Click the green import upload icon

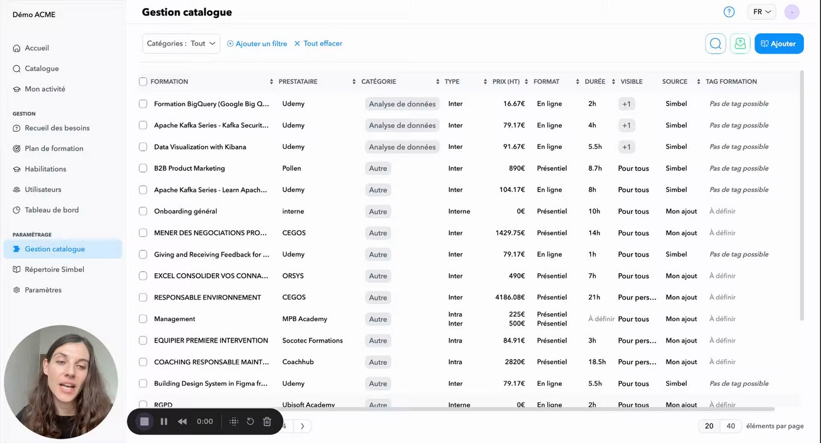(x=740, y=44)
